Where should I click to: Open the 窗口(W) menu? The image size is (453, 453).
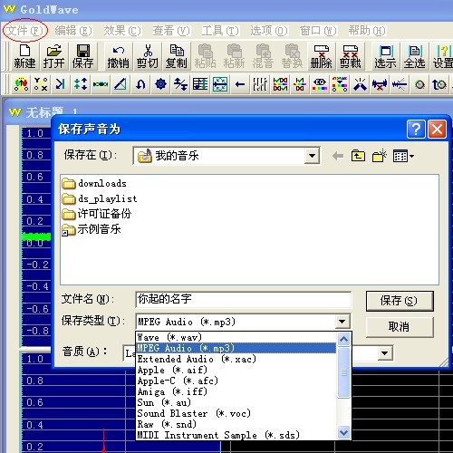click(x=318, y=31)
